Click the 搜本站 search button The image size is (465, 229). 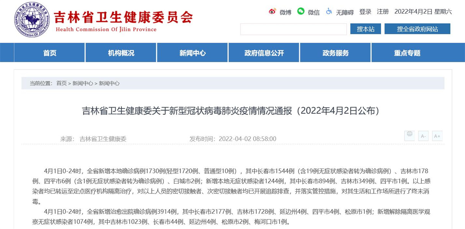tap(365, 29)
